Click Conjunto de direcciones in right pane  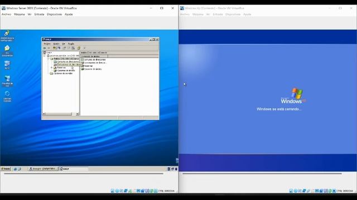pyautogui.click(x=93, y=59)
